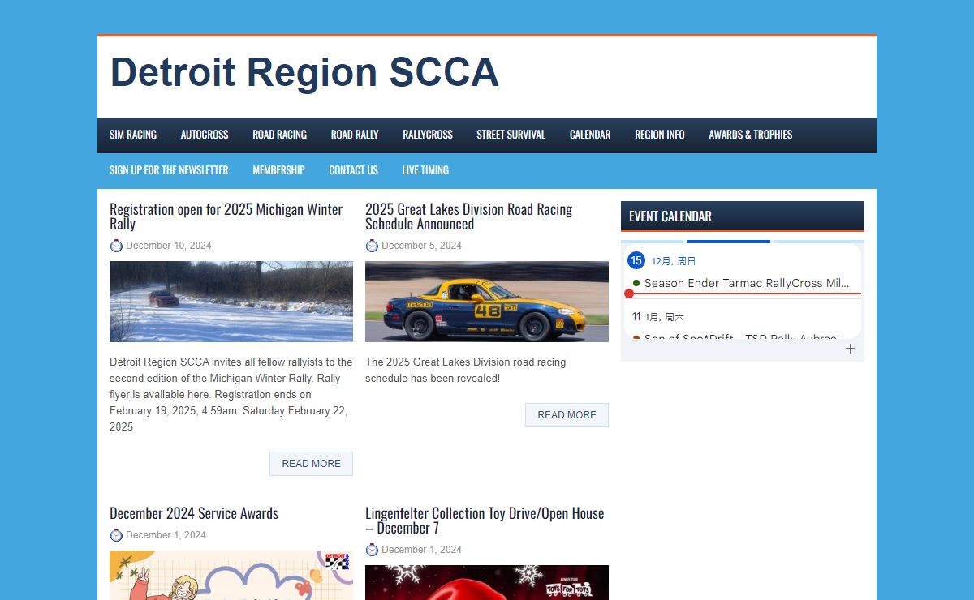Click the number 48 Mazda race car image

pyautogui.click(x=487, y=302)
